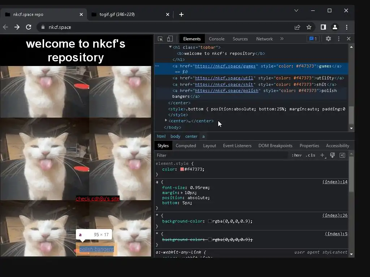Open the Layout tab
Screen dimensions: 370x277
click(x=210, y=146)
